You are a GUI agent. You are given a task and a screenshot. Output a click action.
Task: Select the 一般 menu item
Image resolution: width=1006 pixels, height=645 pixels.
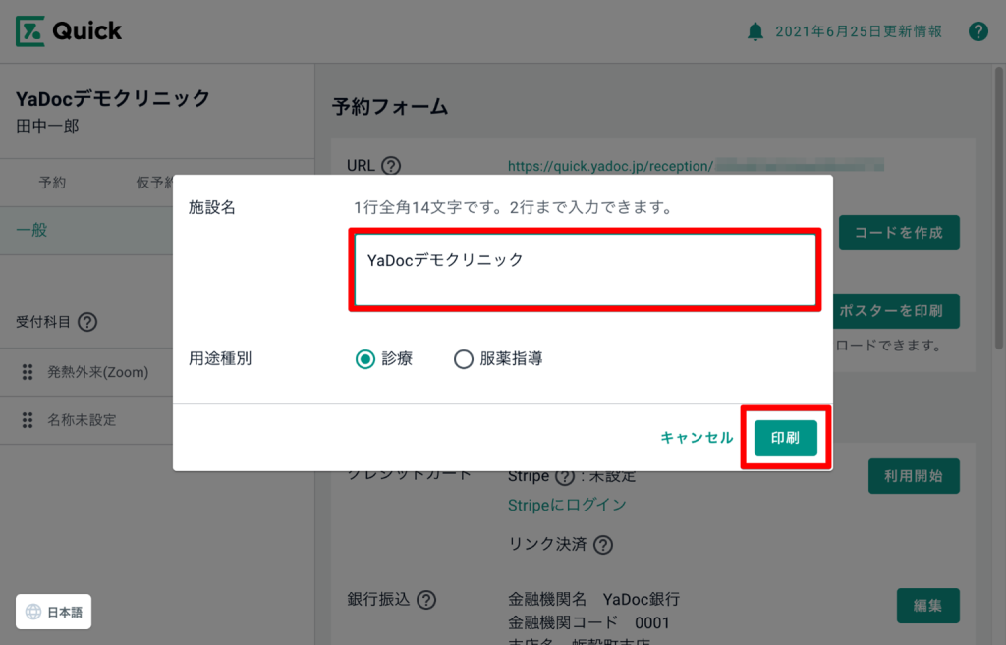(31, 231)
